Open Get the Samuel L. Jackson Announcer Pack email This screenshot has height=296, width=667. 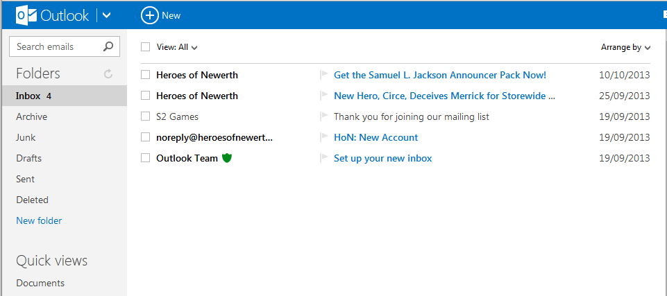tap(440, 75)
